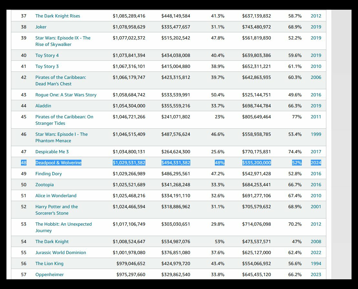Click year 1994 in The Lion King row
This screenshot has height=289, width=358.
click(x=316, y=263)
